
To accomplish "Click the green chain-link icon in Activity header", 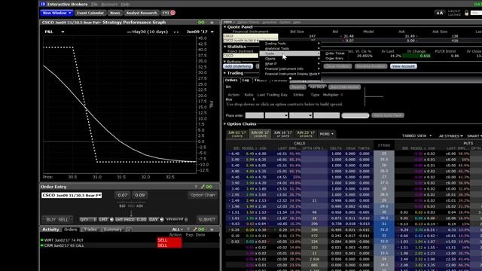I will (x=201, y=230).
